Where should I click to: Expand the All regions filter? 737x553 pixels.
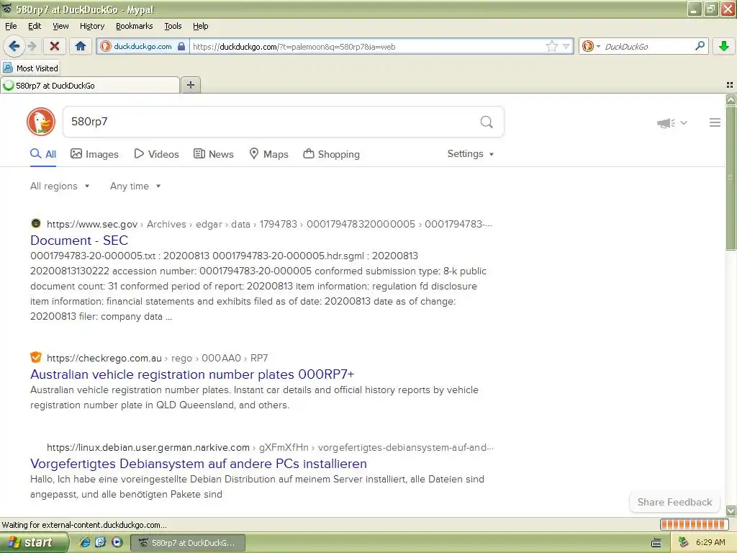(x=60, y=186)
